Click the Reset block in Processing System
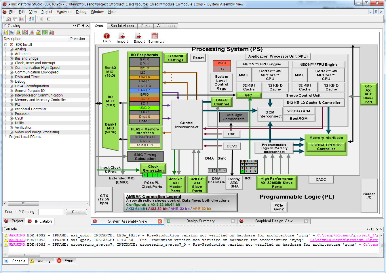This screenshot has height=273, width=386. pos(198,58)
